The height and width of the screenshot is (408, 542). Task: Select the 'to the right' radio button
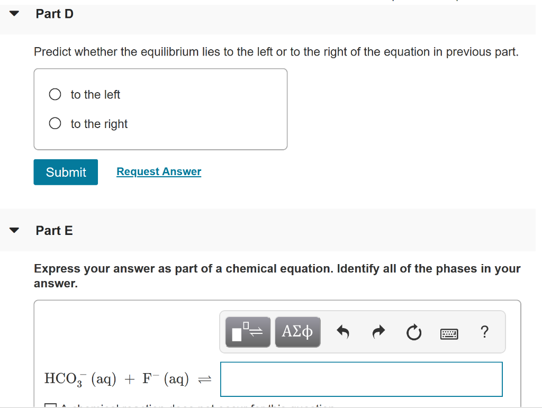click(55, 123)
